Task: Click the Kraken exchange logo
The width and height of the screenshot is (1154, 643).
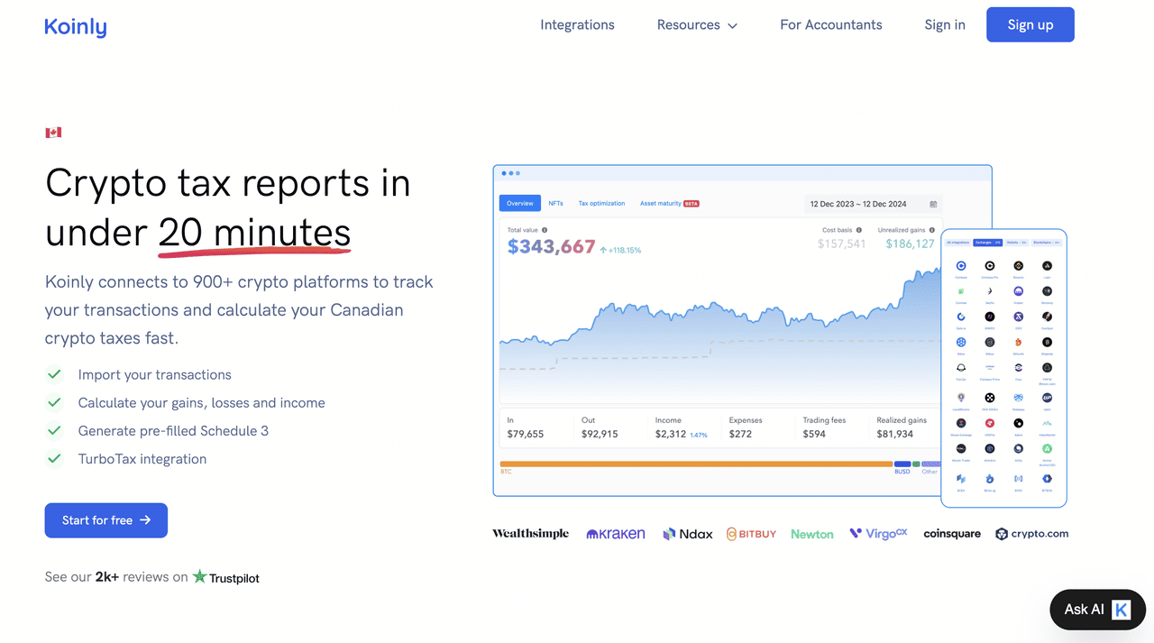Action: [x=616, y=534]
